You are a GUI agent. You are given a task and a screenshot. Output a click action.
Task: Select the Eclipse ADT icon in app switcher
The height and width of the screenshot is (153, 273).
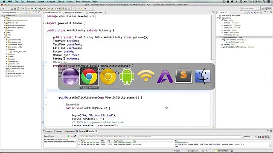pos(70,76)
